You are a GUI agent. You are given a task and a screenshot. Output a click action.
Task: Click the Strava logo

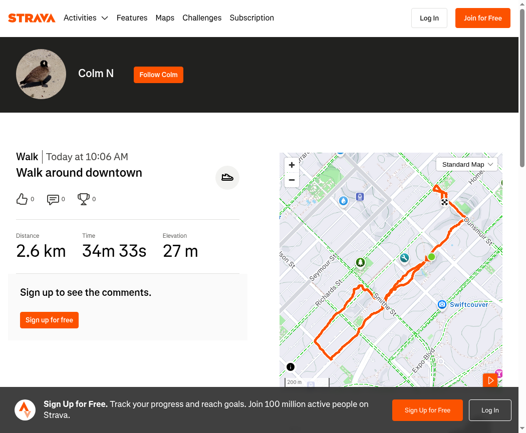coord(32,18)
